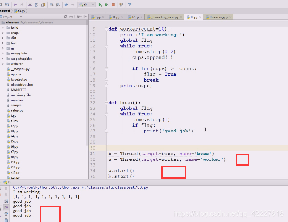The image size is (288, 222).
Task: Click line number 30 in the gutter
Action: coord(92,148)
